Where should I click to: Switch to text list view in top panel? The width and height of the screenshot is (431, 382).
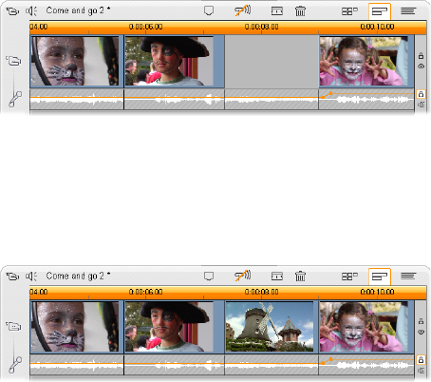(x=408, y=11)
